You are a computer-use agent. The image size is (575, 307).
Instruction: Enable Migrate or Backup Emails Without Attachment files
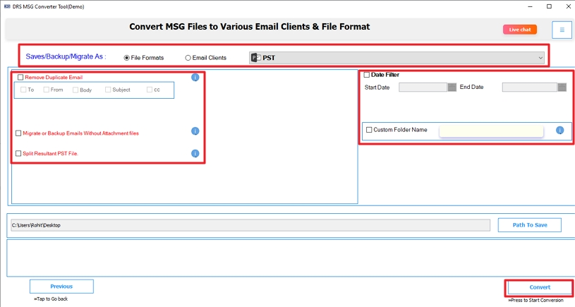18,133
